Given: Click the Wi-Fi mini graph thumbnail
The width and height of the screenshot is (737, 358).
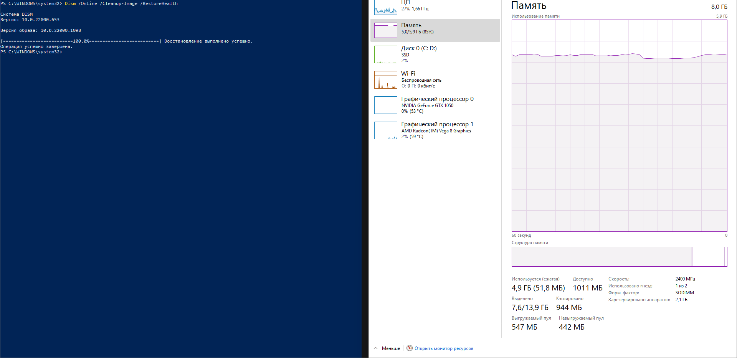Looking at the screenshot, I should (x=386, y=80).
